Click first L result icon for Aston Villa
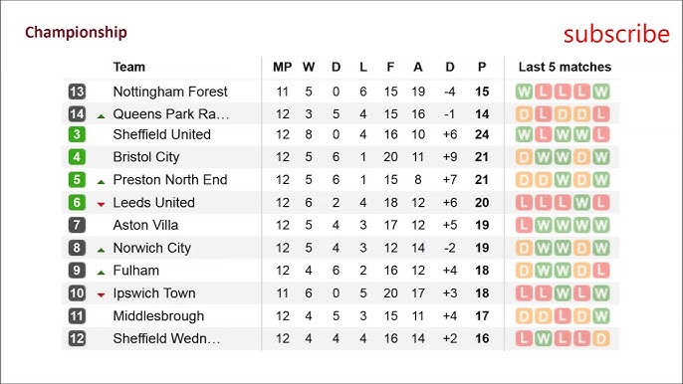The width and height of the screenshot is (683, 384). tap(524, 225)
